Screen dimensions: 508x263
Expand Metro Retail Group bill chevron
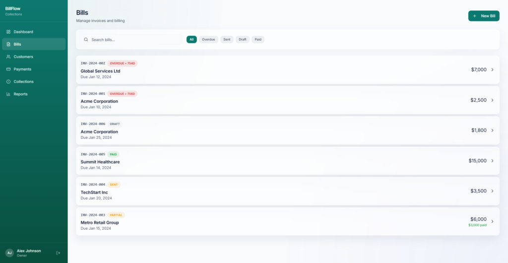492,221
